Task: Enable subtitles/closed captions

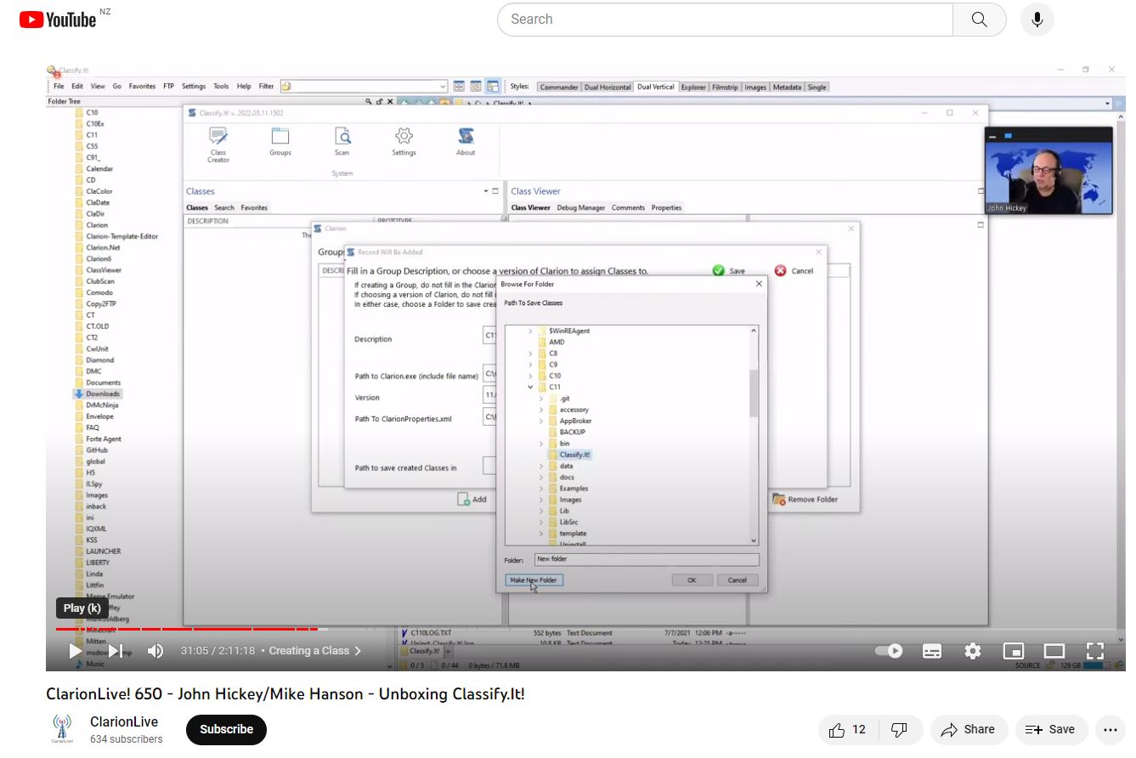Action: click(x=932, y=651)
